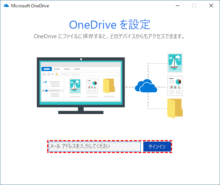Click the OneDrive cloud logo in title bar
This screenshot has width=220, height=185.
(6, 6)
